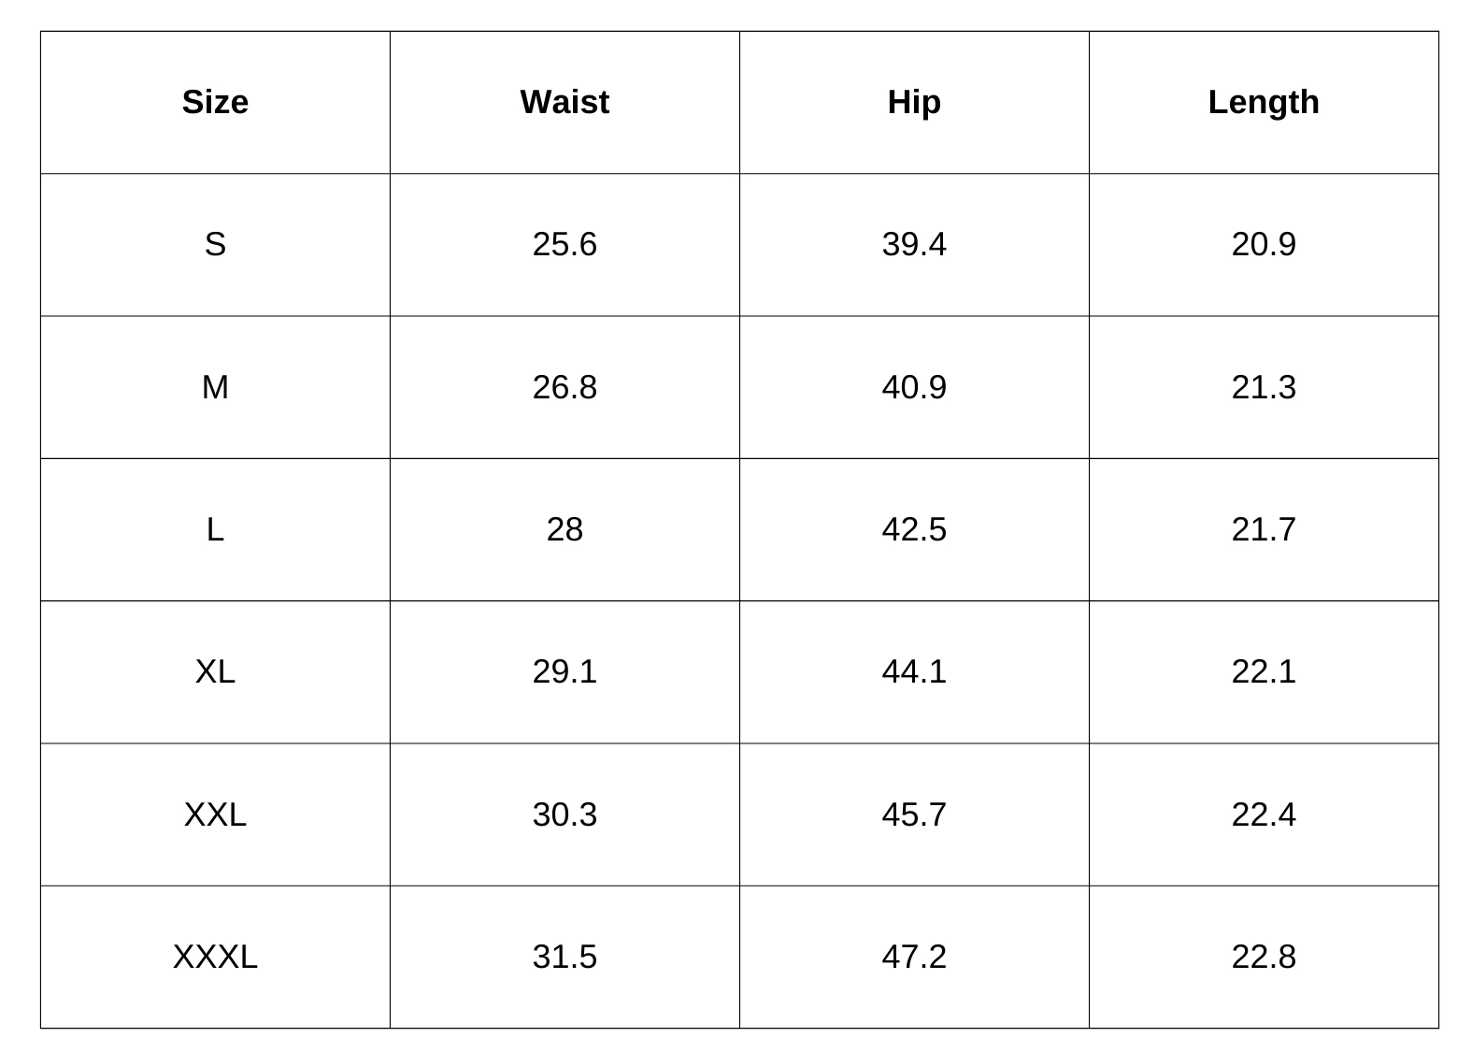Select the M size cell
Screen dimensions: 1472x1052
tap(215, 387)
